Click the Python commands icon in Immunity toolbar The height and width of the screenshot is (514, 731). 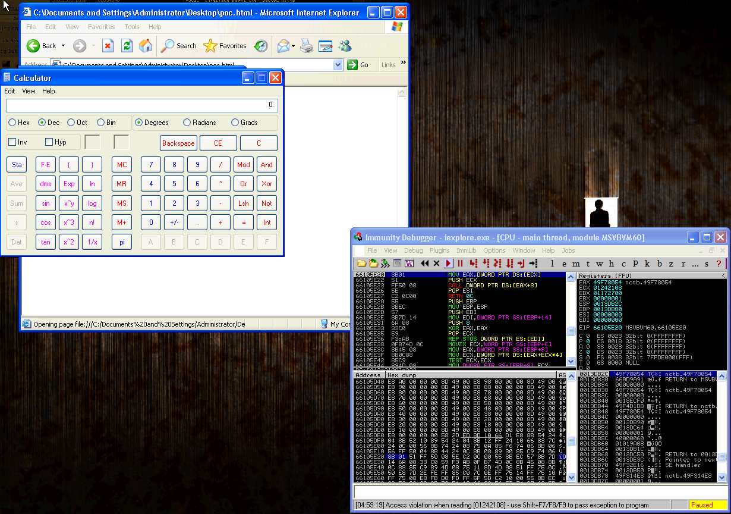(x=385, y=263)
